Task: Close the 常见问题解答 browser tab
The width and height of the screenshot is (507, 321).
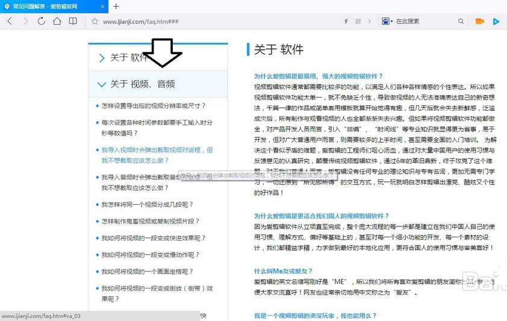Action: click(x=103, y=7)
